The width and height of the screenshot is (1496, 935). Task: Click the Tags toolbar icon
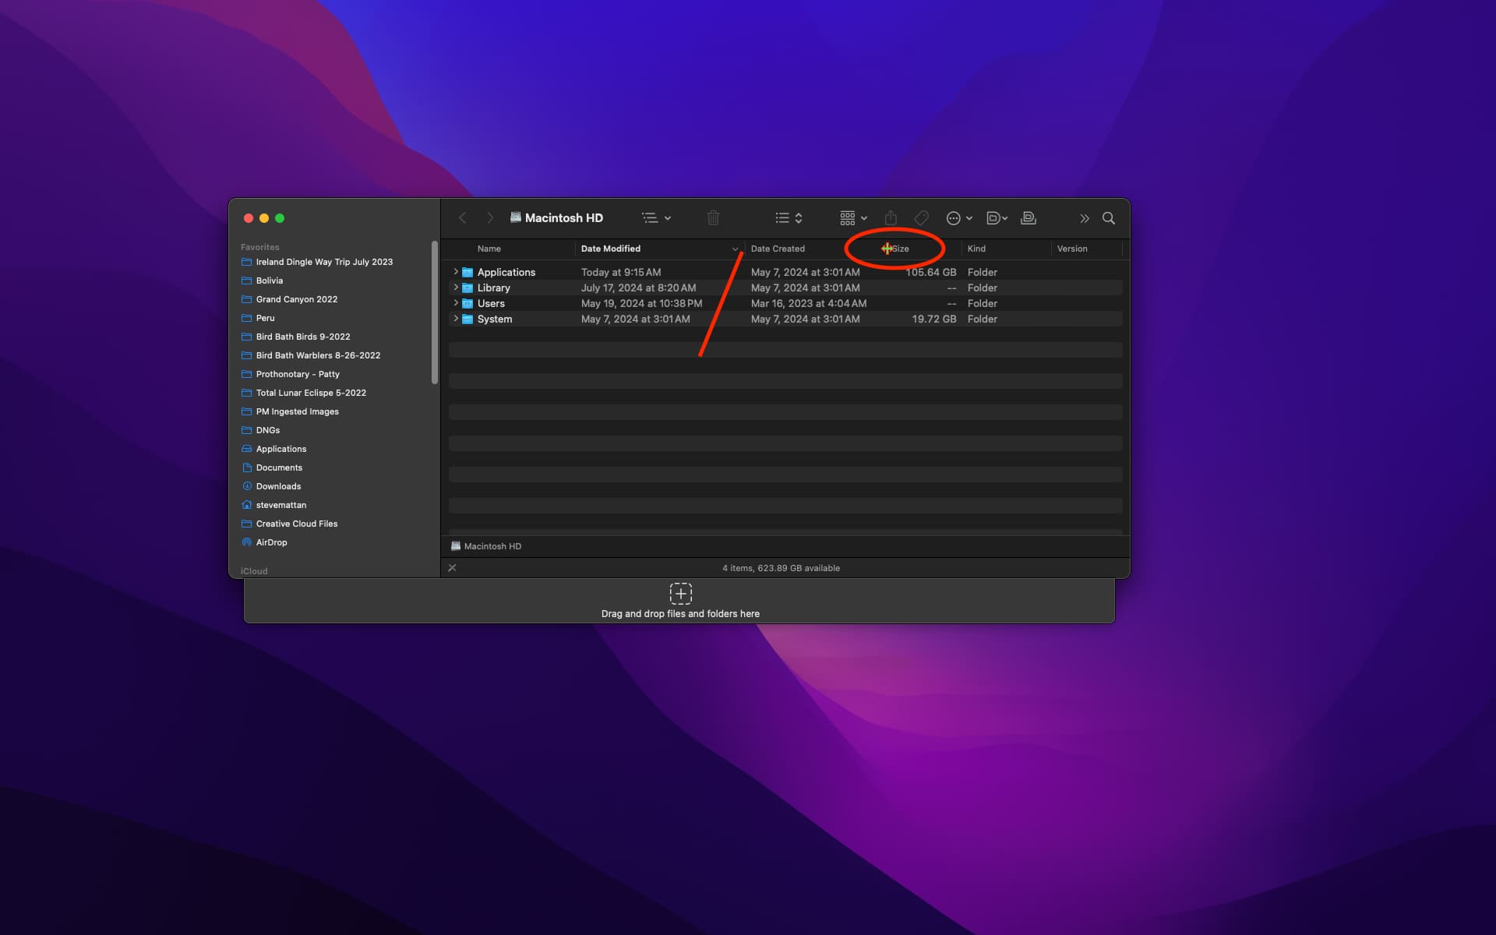point(922,218)
